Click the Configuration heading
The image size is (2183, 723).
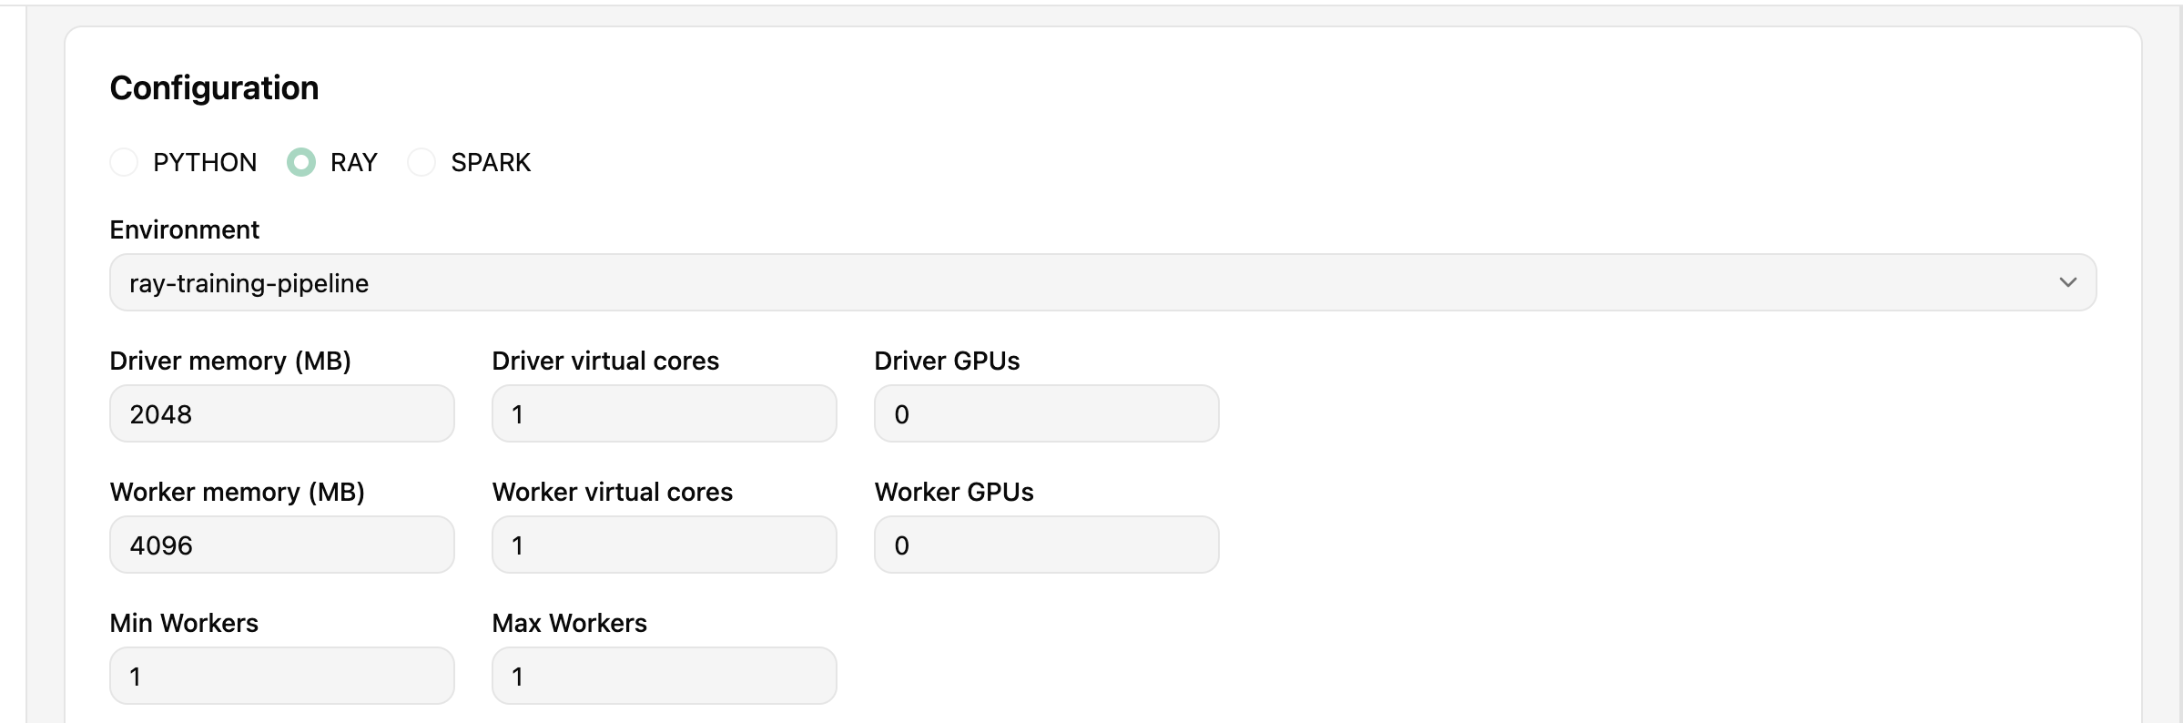click(214, 88)
